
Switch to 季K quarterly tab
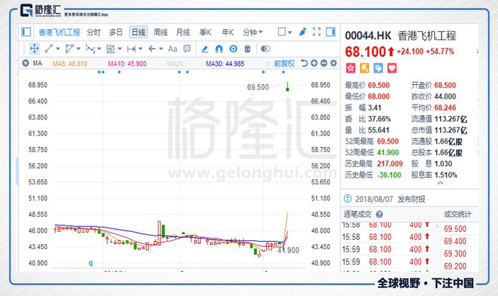[x=205, y=32]
